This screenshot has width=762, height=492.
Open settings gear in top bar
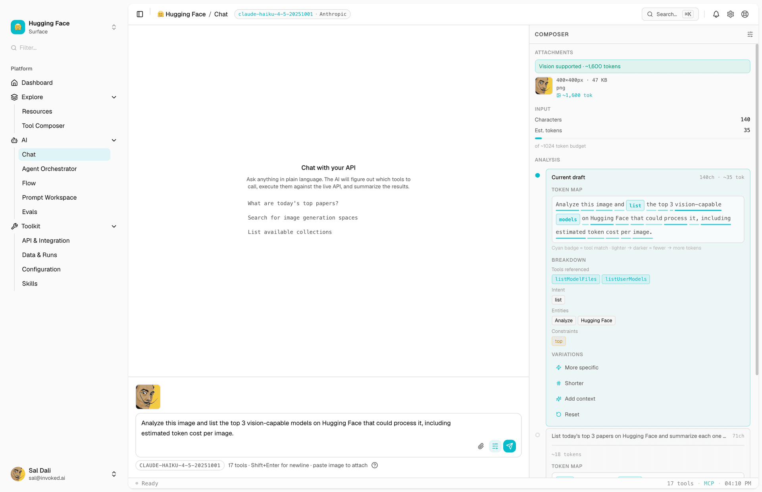[x=730, y=14]
